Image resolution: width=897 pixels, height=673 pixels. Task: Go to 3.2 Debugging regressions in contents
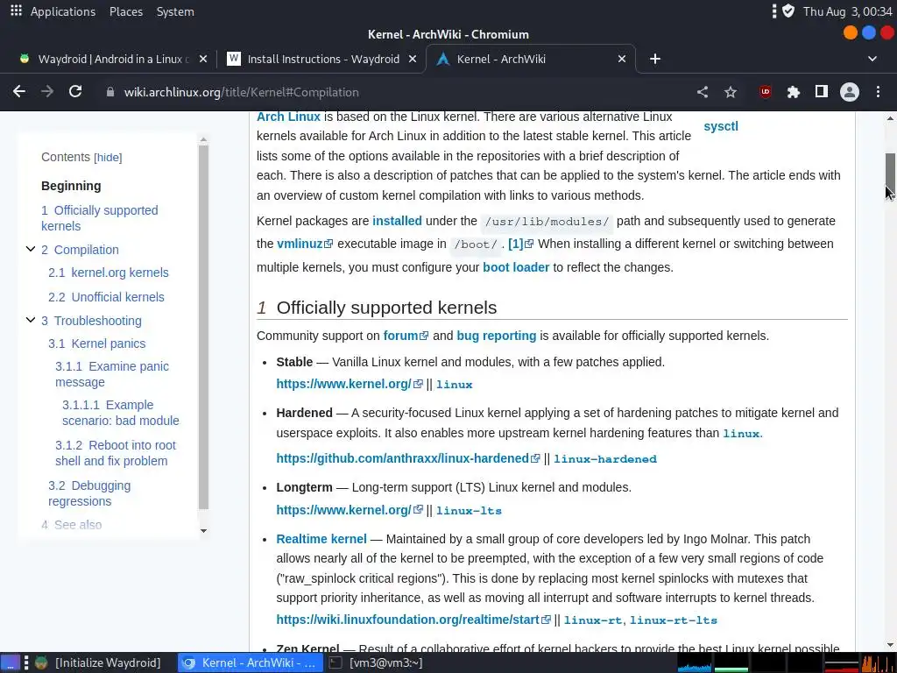pos(89,493)
